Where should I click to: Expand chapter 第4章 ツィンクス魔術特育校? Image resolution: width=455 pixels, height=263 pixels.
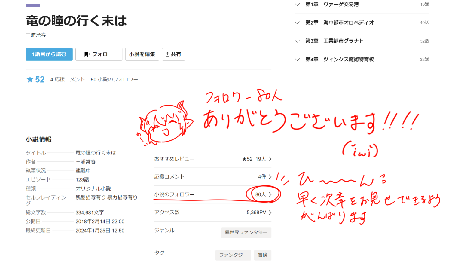[x=297, y=60]
